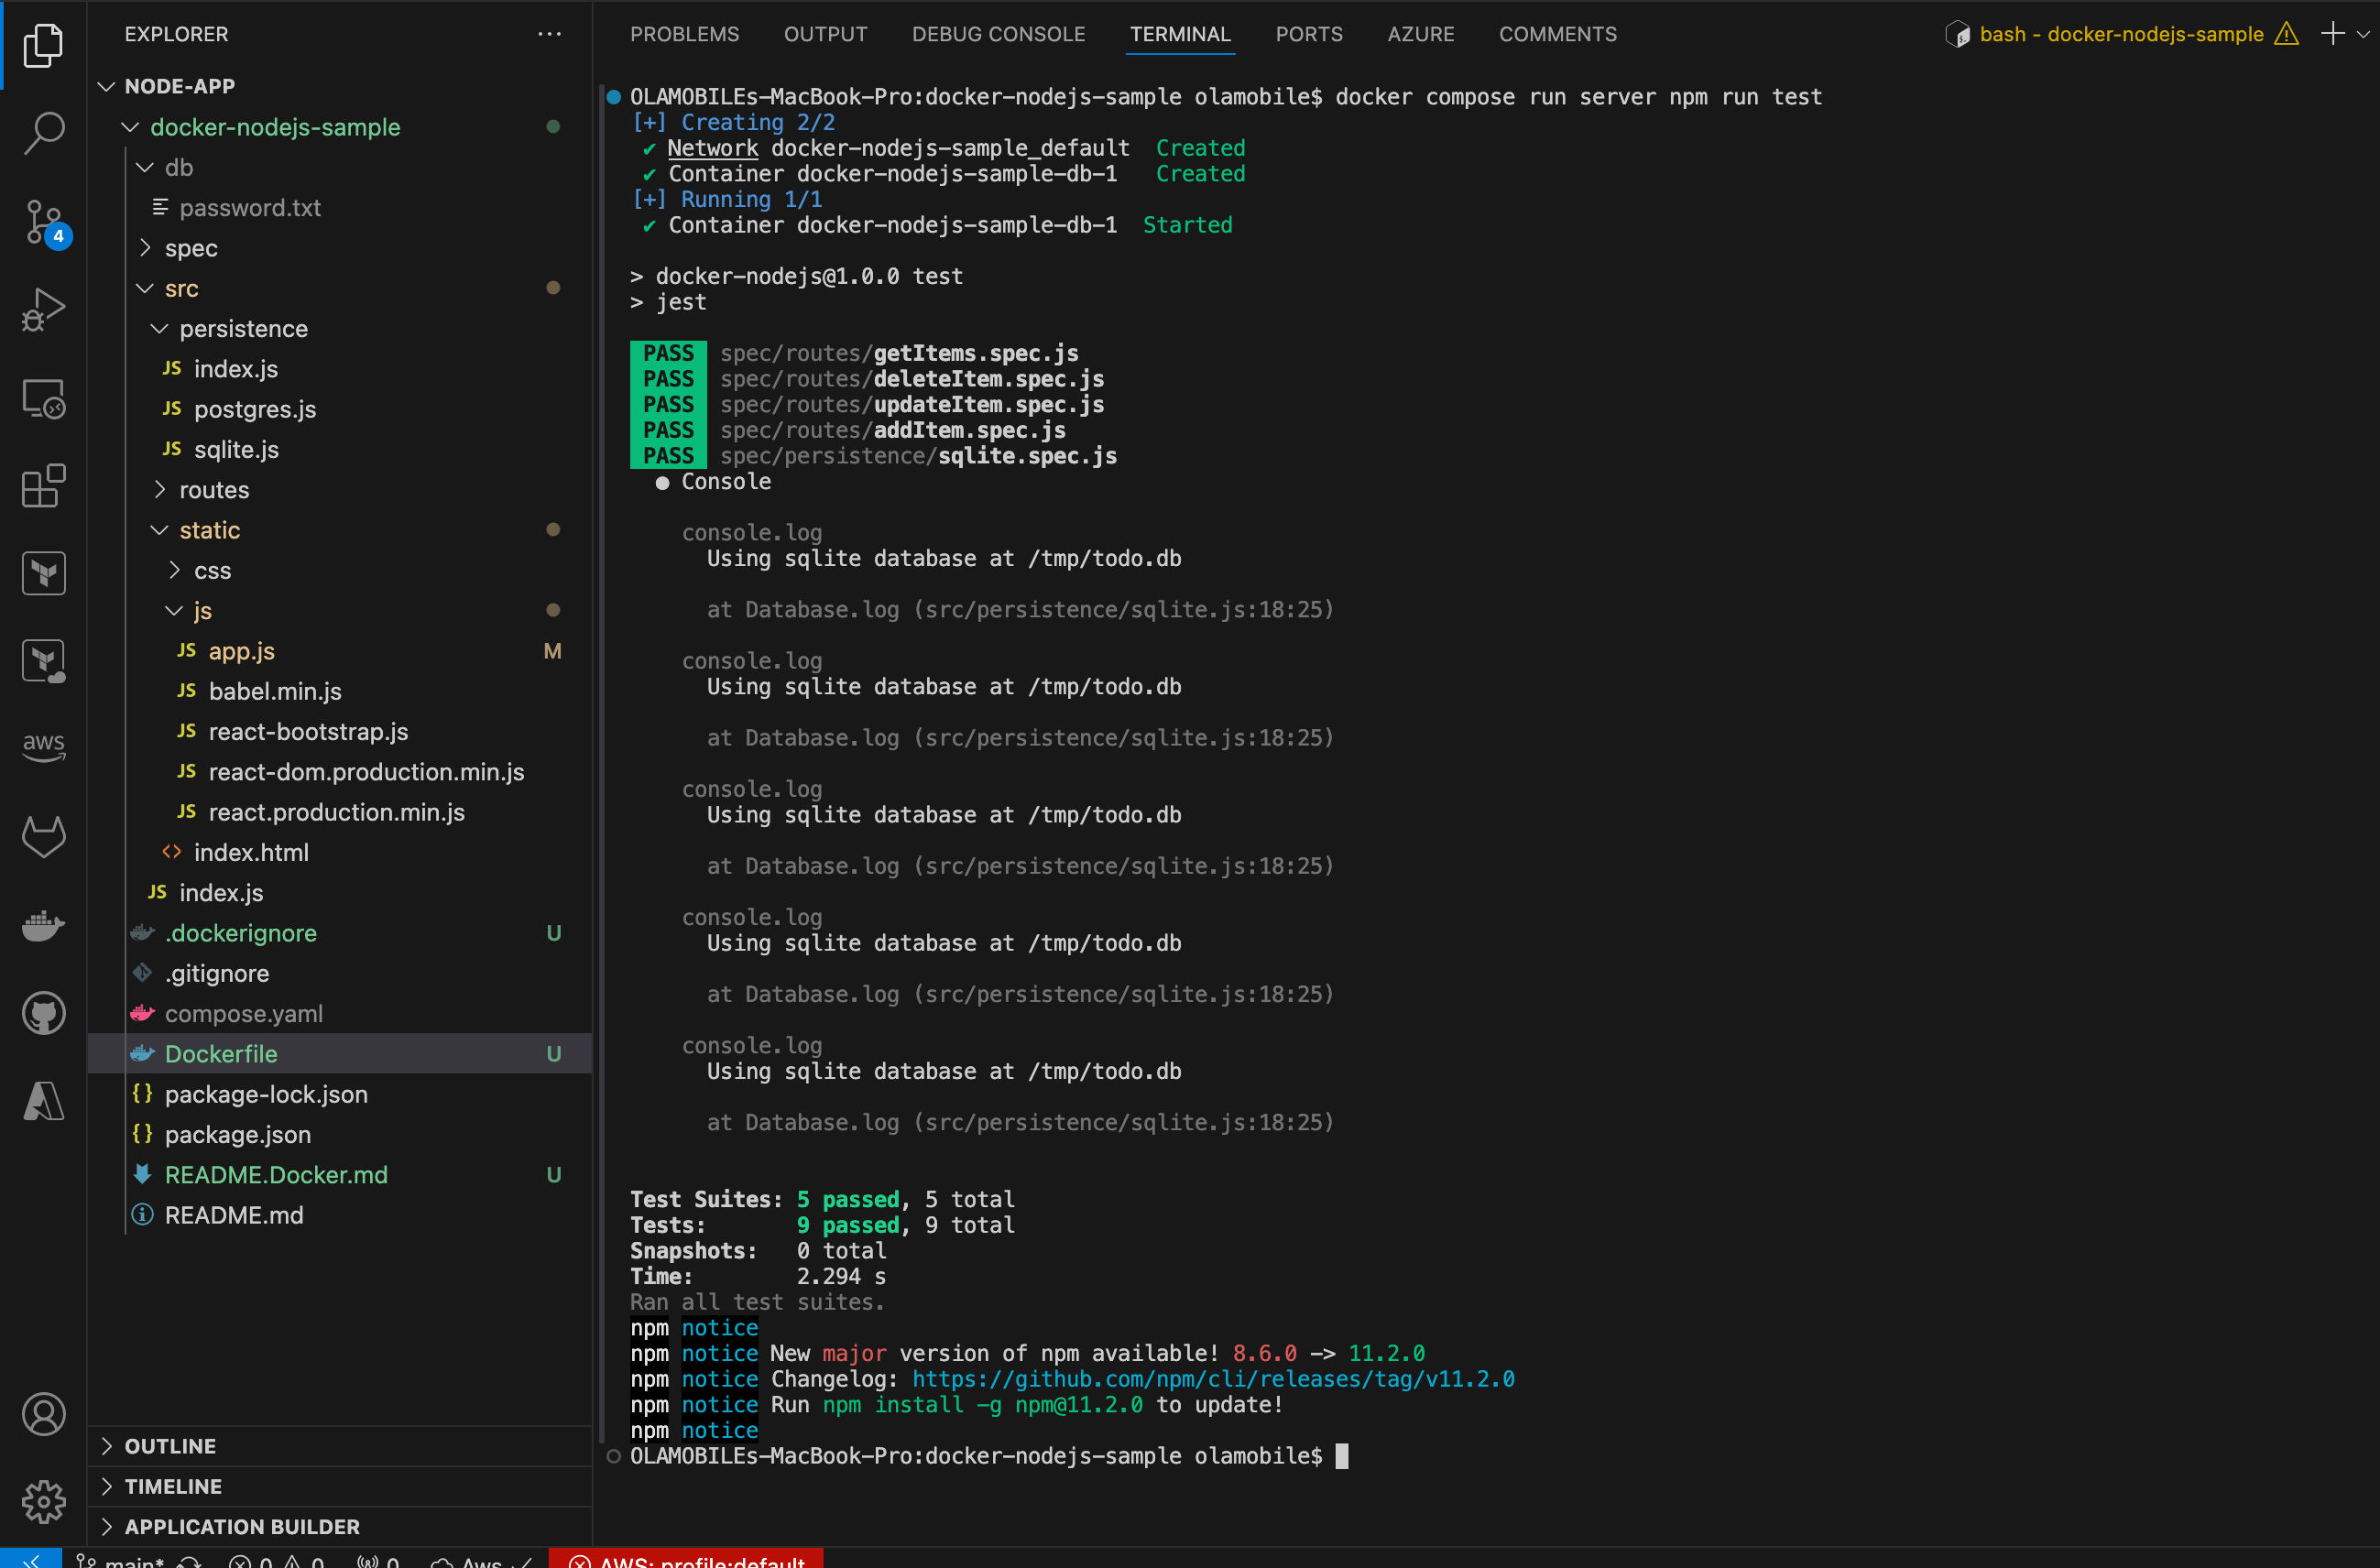Open package-lock.json file

click(x=340, y=1094)
